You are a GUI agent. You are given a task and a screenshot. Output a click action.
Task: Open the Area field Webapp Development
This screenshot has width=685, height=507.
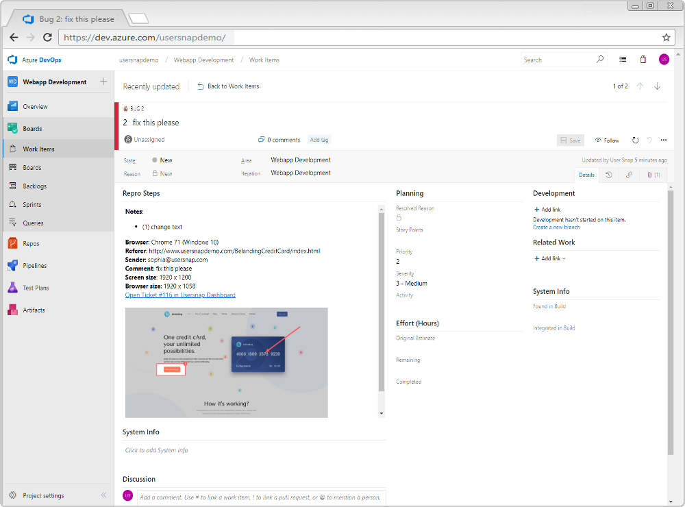pyautogui.click(x=301, y=160)
